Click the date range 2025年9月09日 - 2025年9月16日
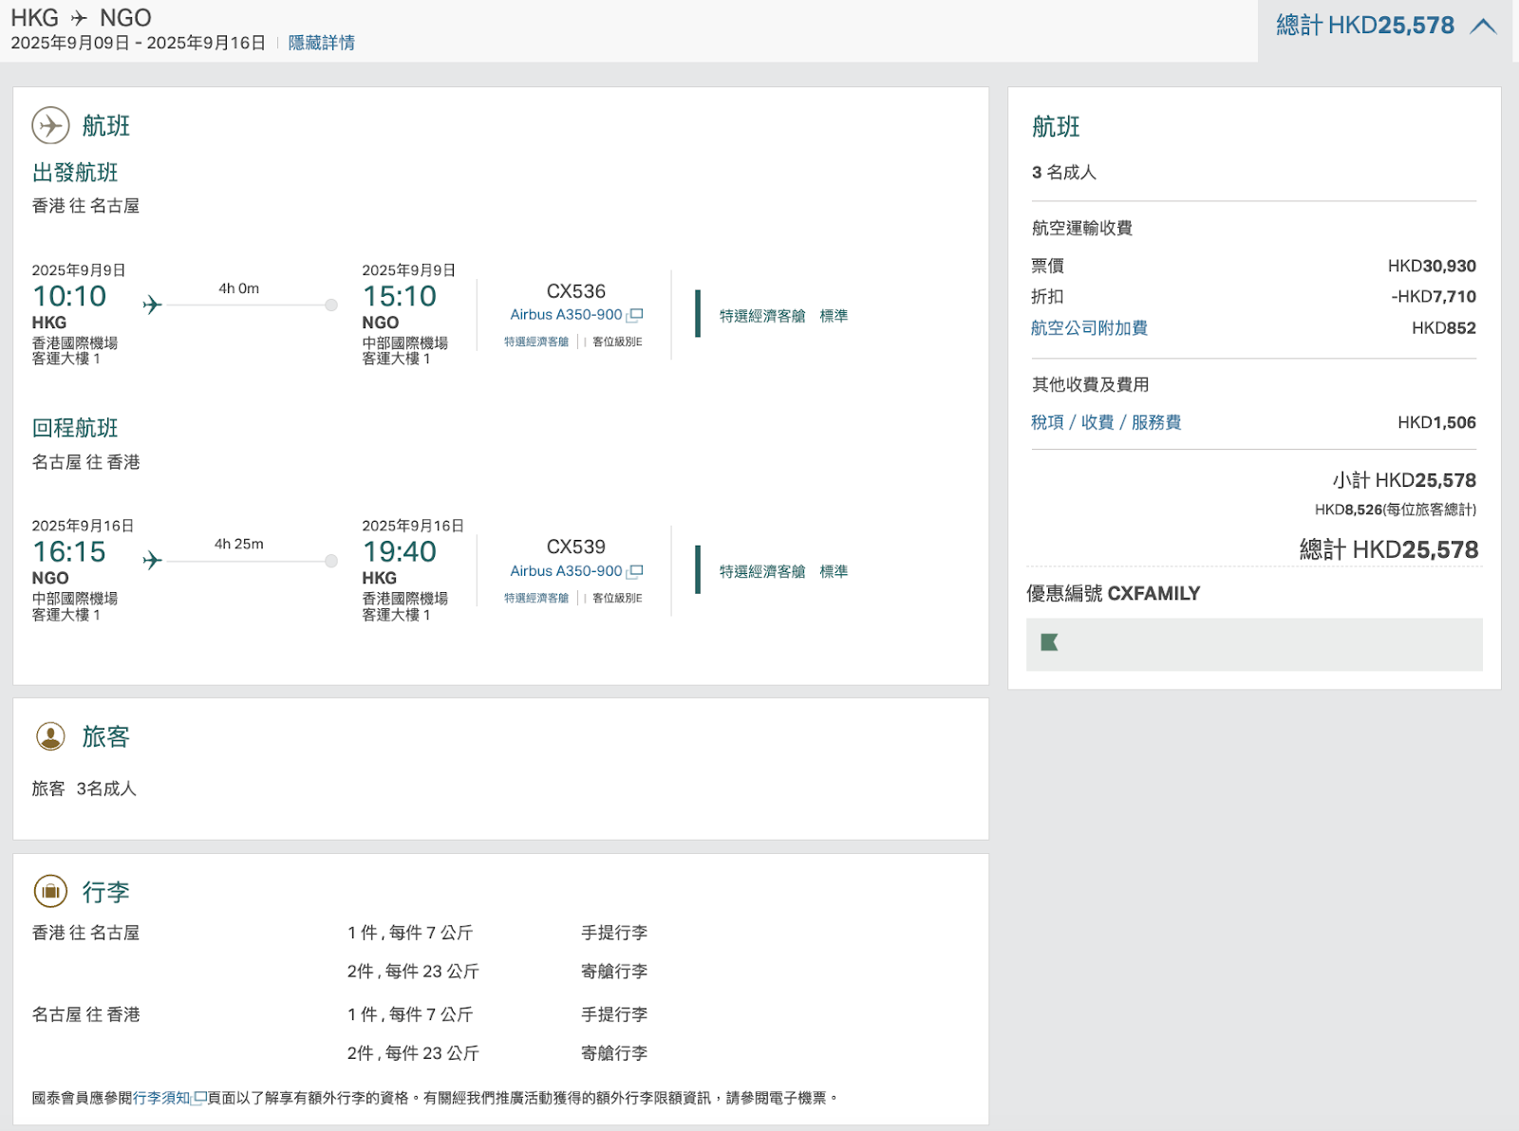 click(x=139, y=43)
